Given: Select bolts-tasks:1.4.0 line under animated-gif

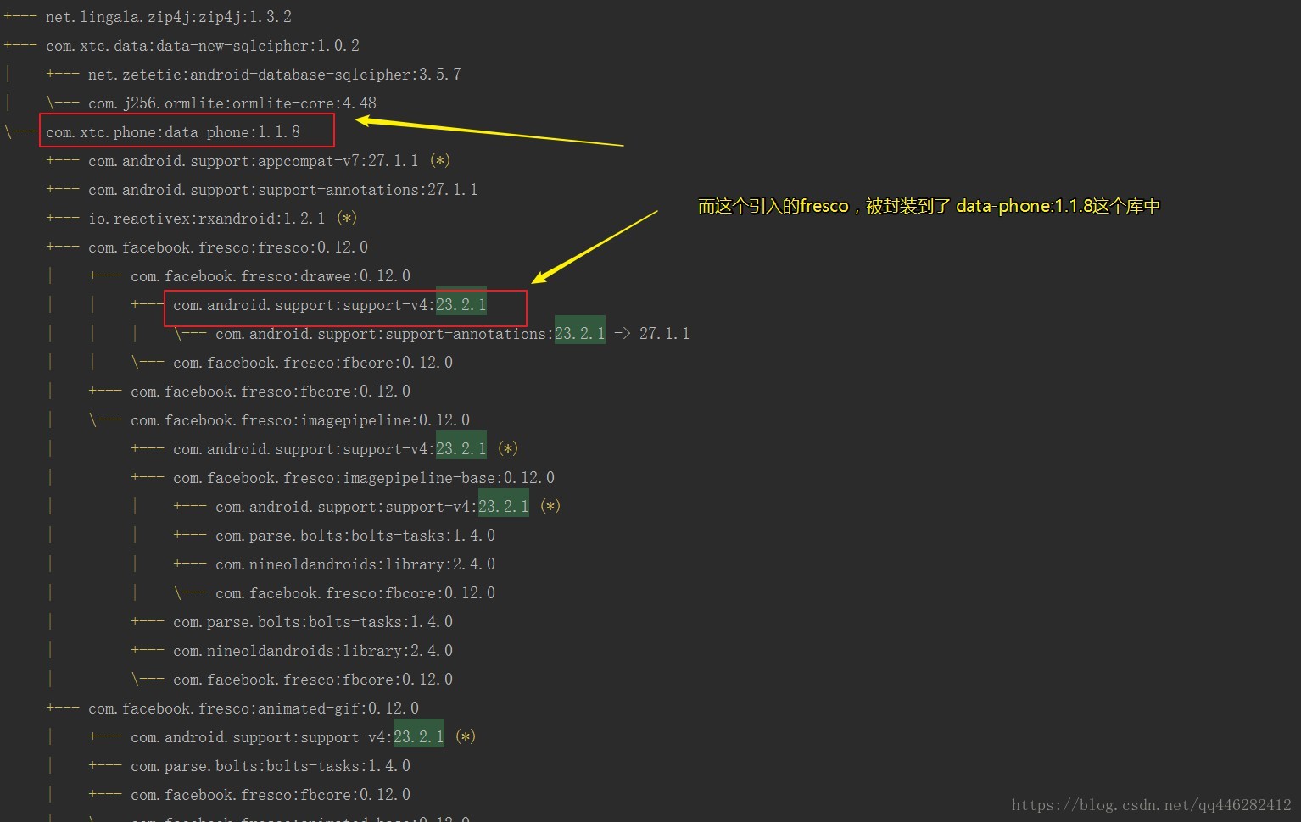Looking at the screenshot, I should (x=271, y=766).
